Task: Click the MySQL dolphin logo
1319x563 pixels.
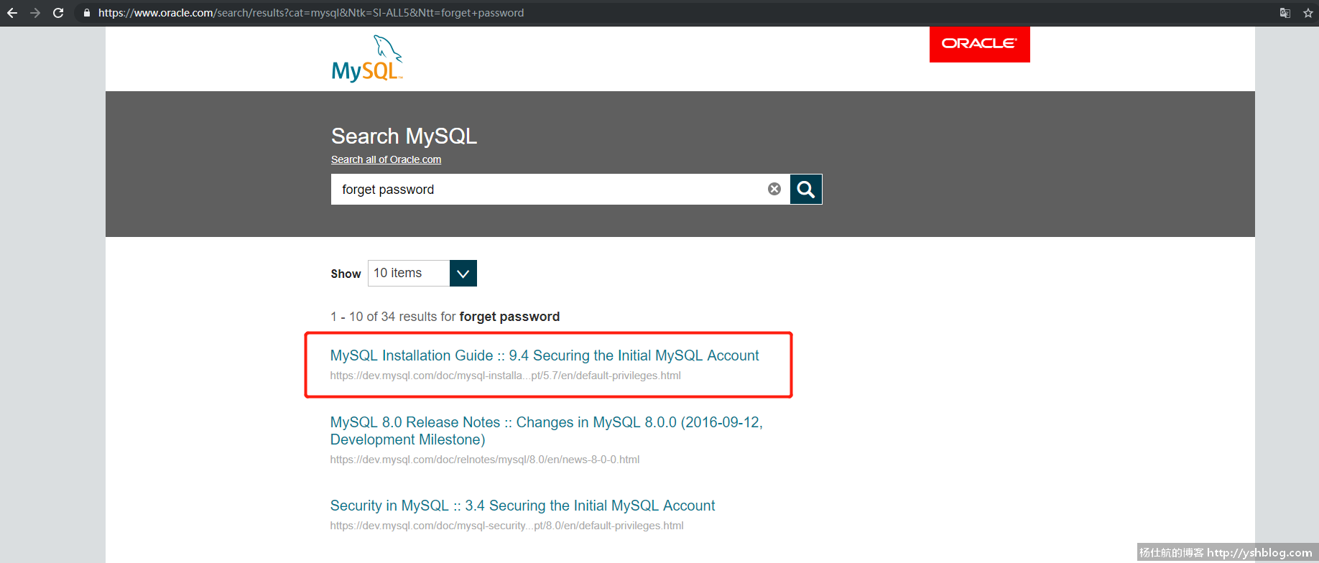Action: [x=367, y=59]
